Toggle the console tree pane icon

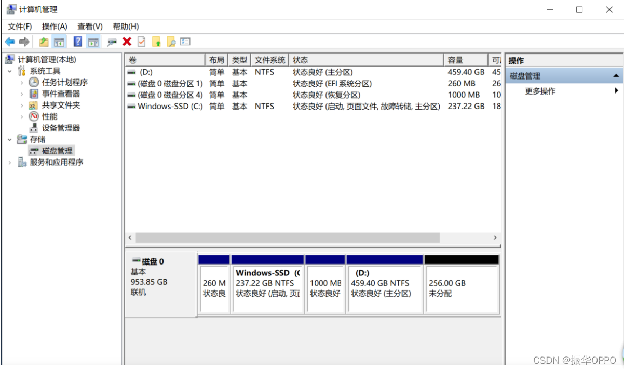[60, 42]
